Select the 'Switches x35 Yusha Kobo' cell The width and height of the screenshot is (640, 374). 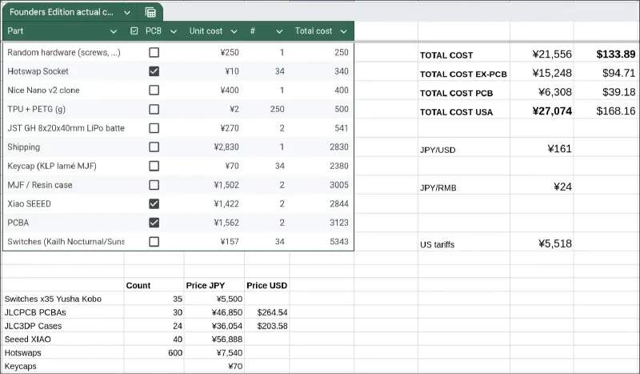click(x=53, y=299)
